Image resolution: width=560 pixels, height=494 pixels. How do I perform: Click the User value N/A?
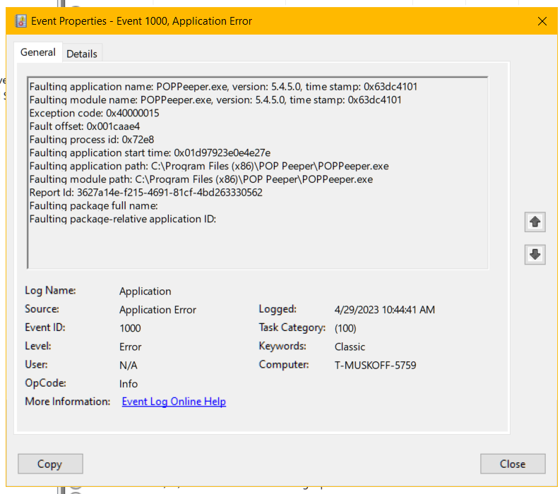click(x=129, y=365)
